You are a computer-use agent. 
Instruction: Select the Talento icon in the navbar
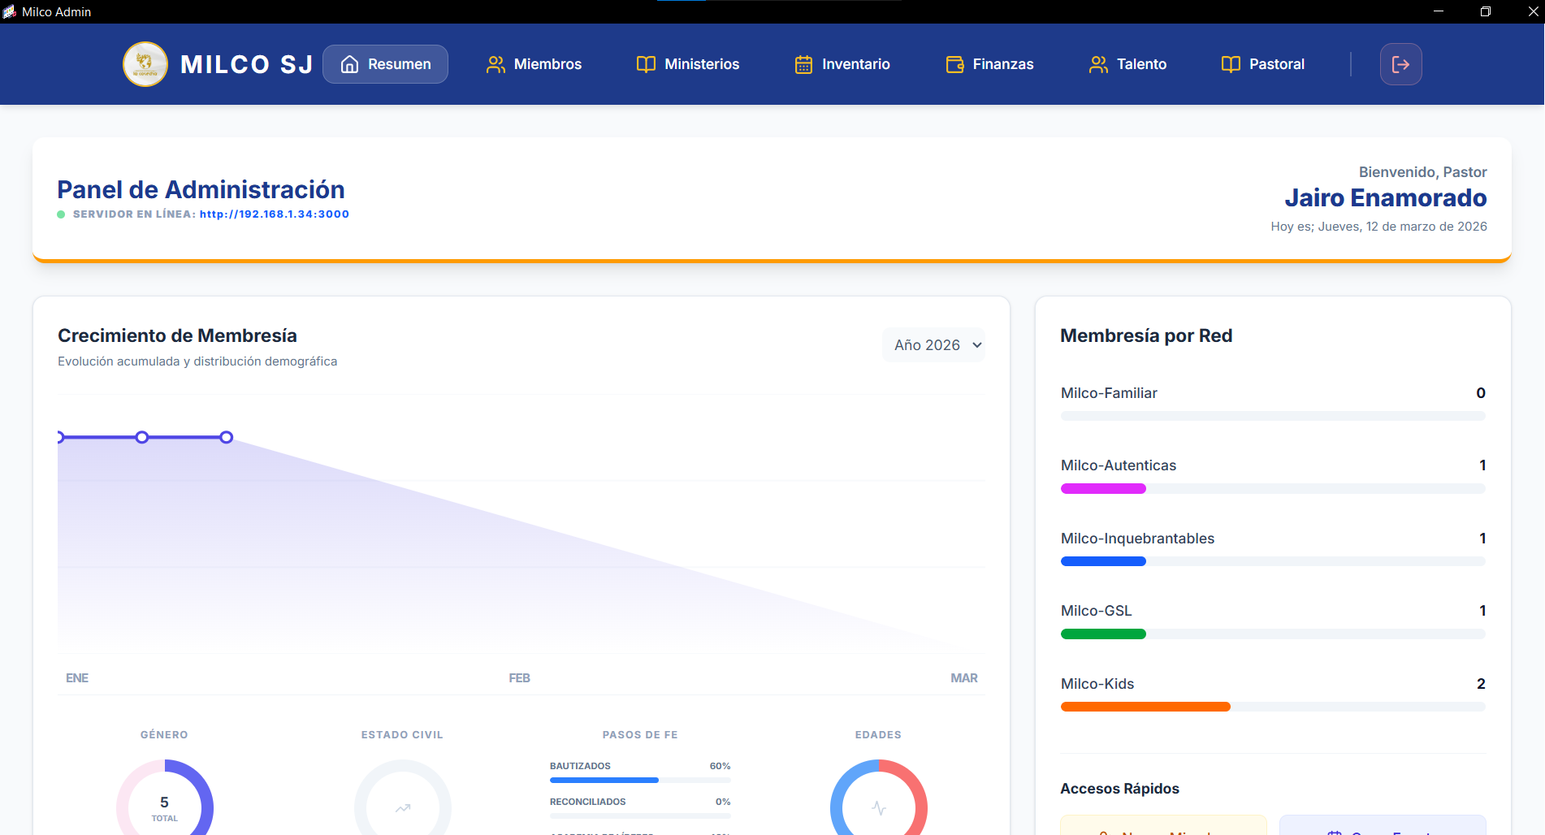[x=1098, y=64]
